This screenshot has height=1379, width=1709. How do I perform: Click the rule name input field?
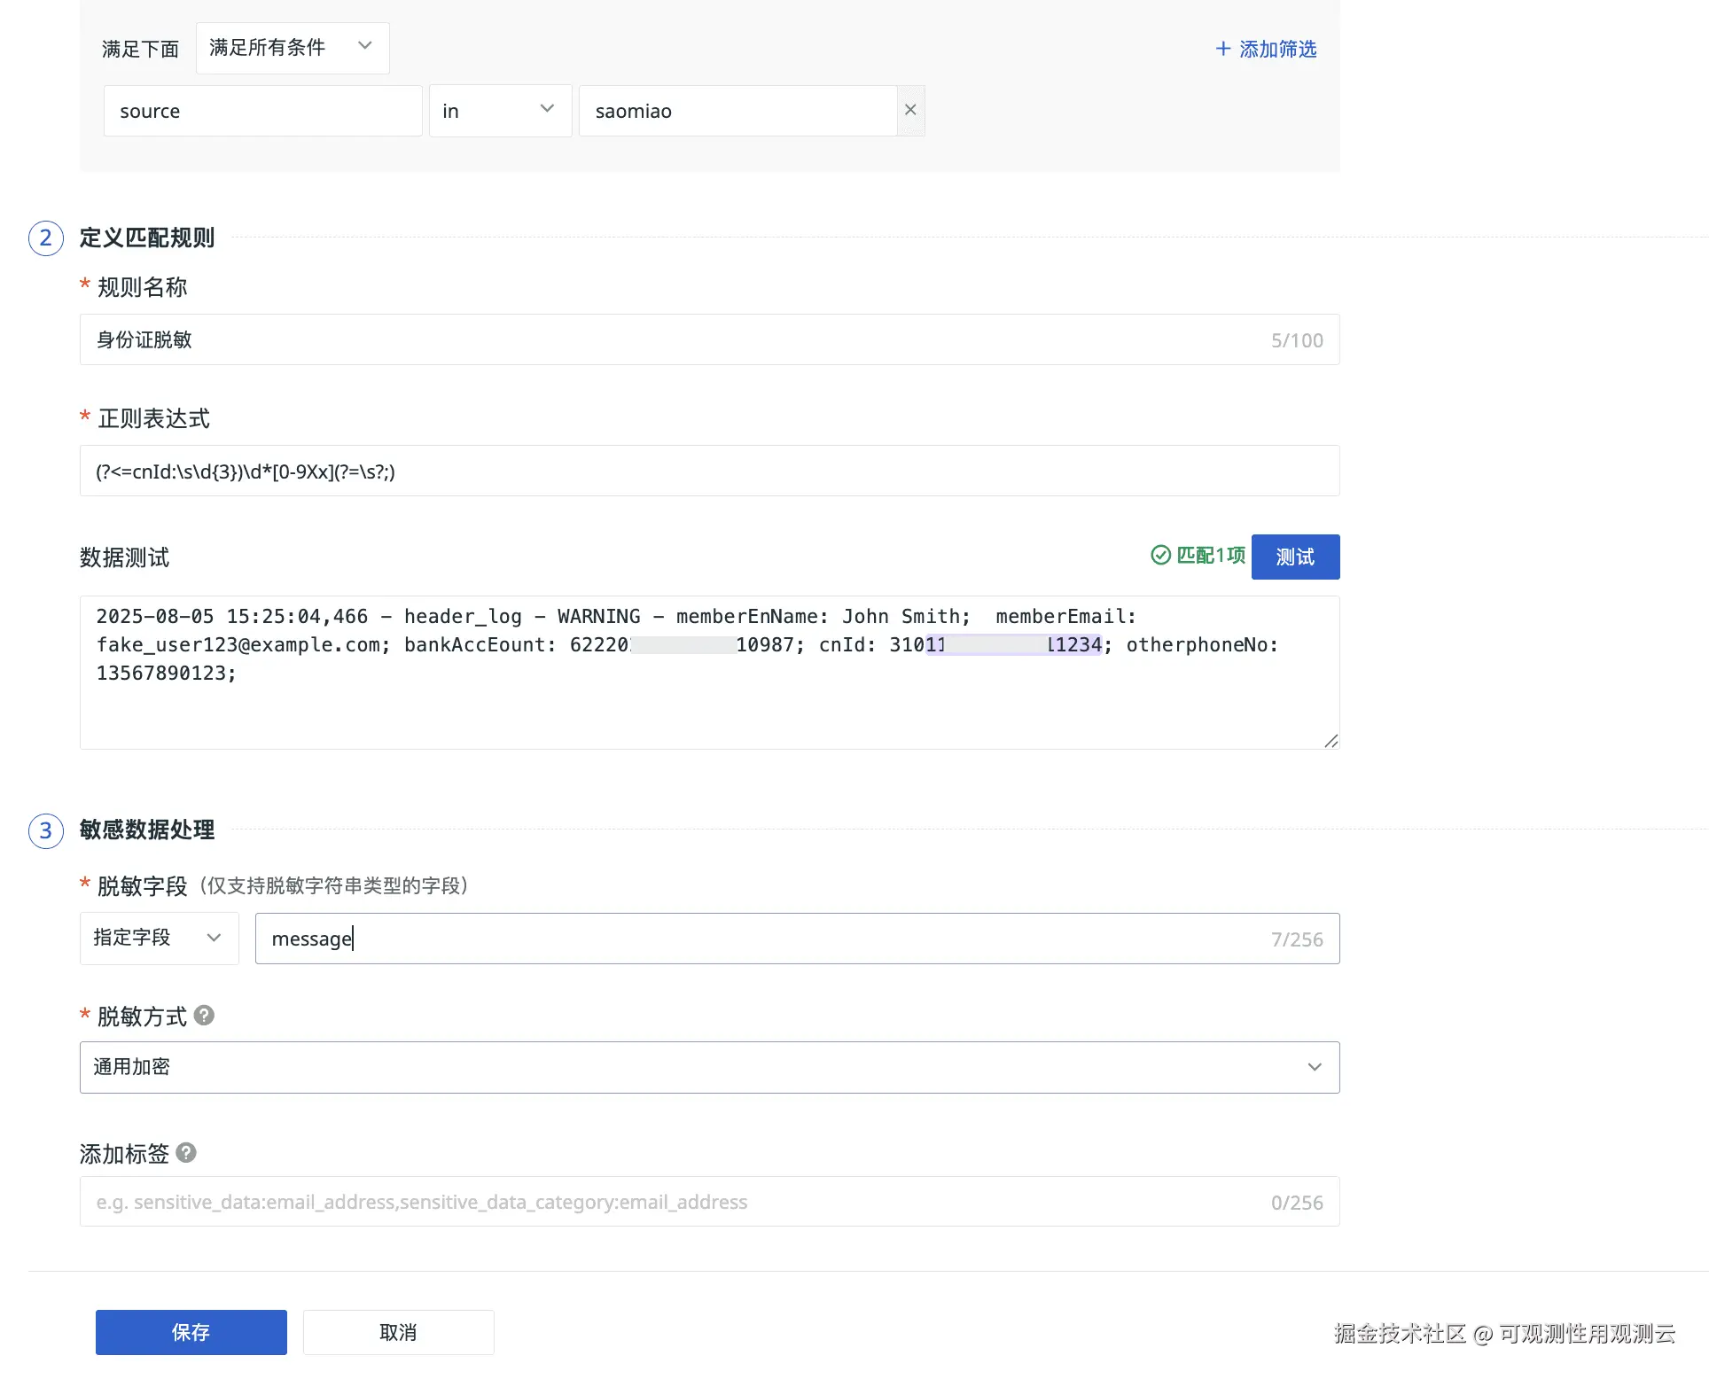point(674,339)
